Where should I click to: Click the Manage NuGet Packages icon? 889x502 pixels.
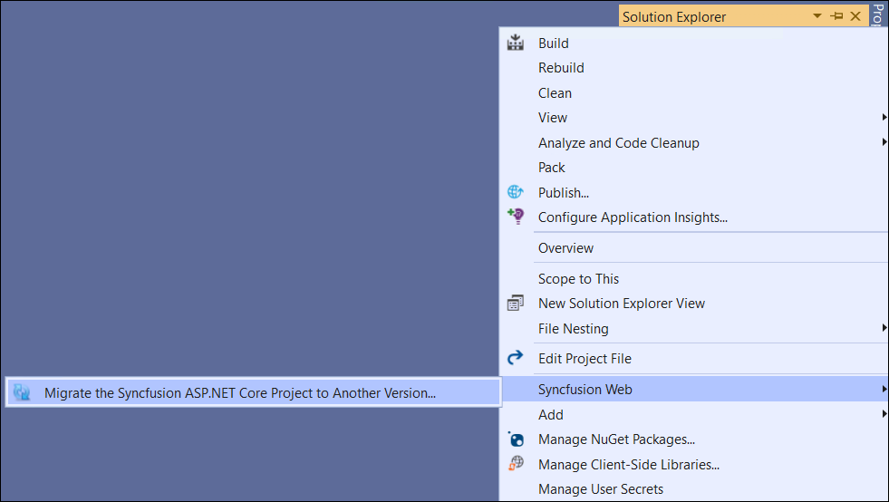pyautogui.click(x=516, y=439)
